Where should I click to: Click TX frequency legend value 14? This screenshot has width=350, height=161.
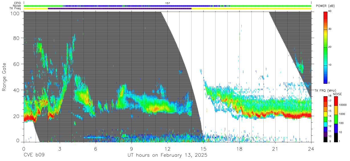(x=330, y=116)
